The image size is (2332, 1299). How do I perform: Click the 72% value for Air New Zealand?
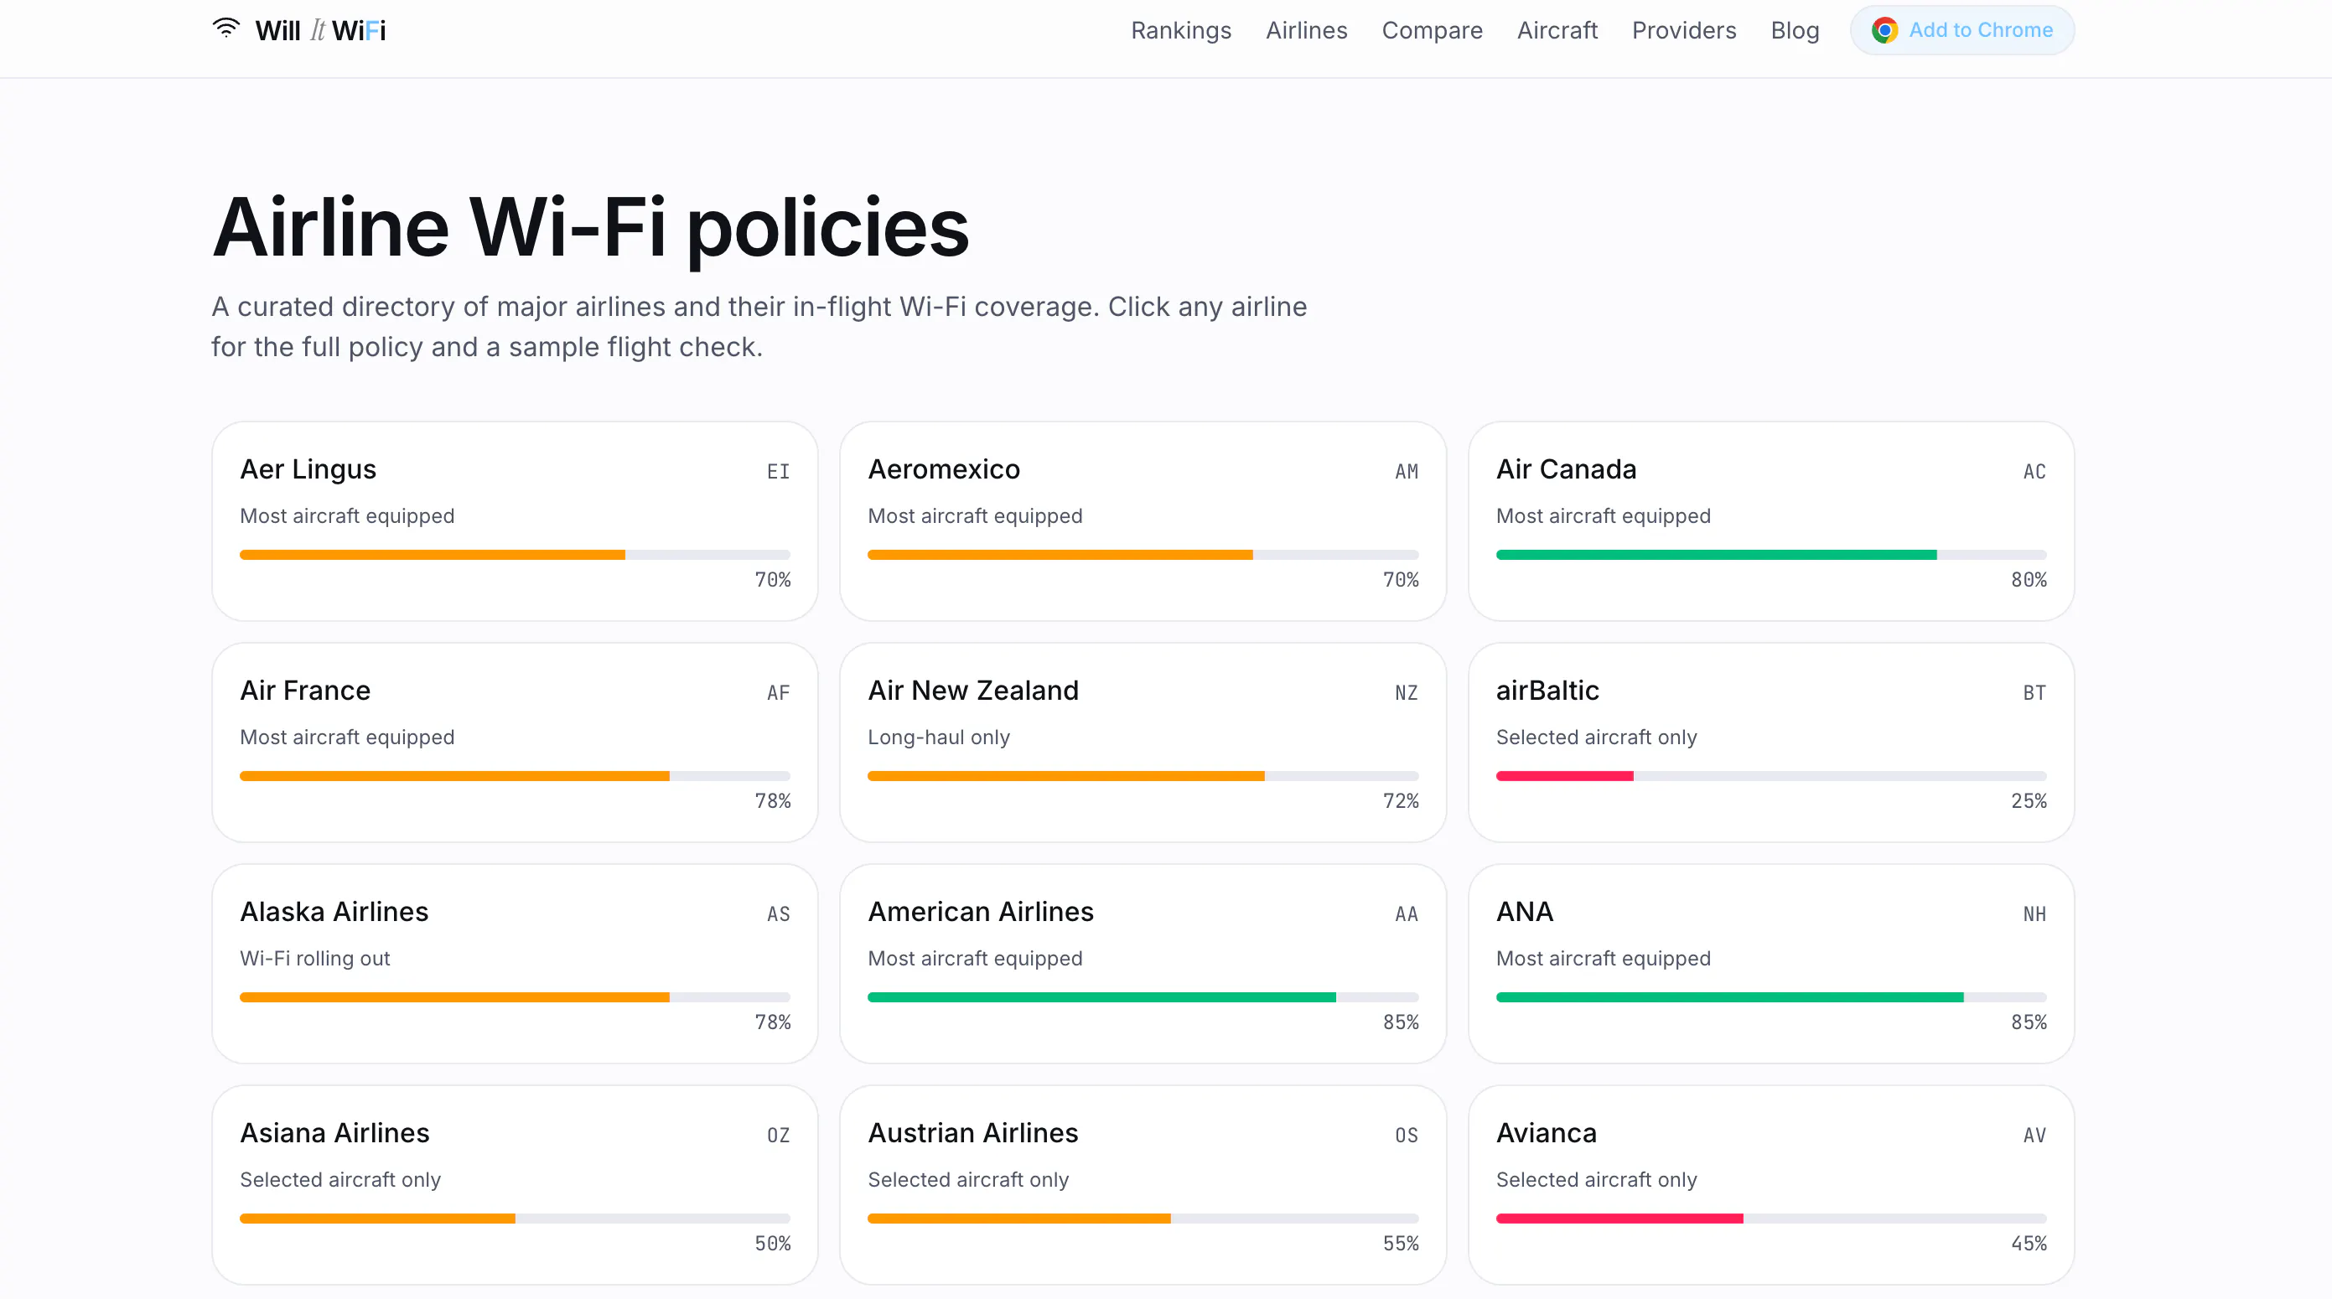[1401, 801]
